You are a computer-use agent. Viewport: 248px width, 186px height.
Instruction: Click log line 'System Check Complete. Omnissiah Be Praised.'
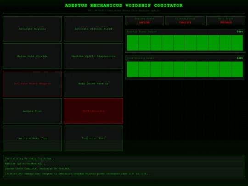pyautogui.click(x=38, y=169)
